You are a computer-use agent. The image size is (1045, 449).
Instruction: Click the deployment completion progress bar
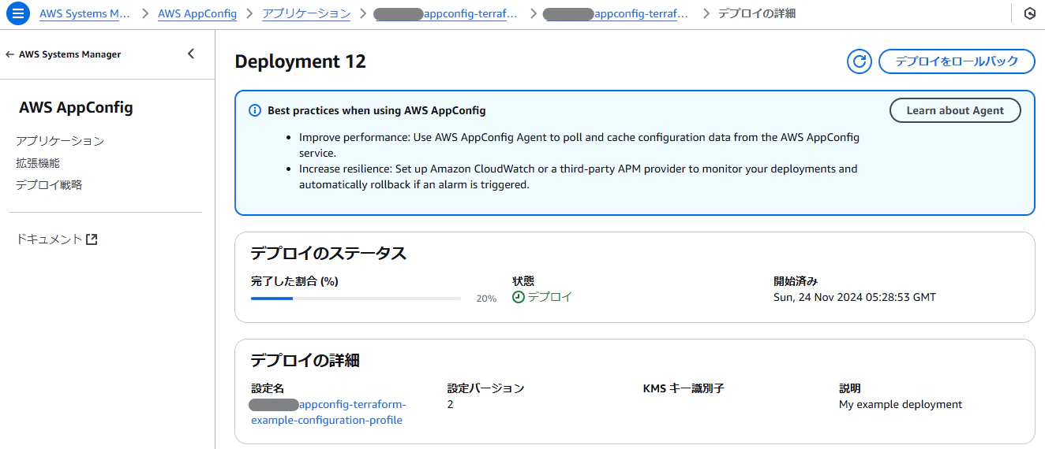[x=356, y=299]
